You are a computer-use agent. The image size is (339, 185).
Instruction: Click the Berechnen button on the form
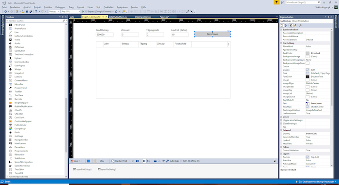(x=212, y=34)
